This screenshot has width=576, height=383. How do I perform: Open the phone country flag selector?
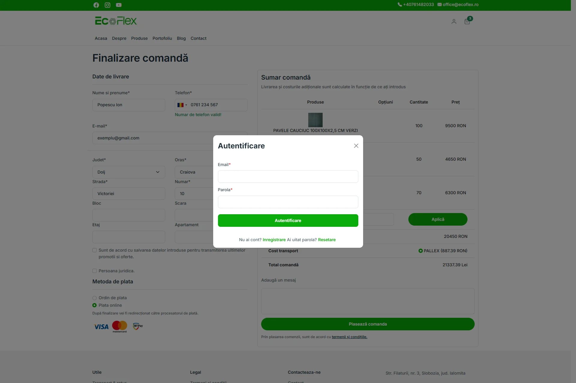(x=182, y=105)
